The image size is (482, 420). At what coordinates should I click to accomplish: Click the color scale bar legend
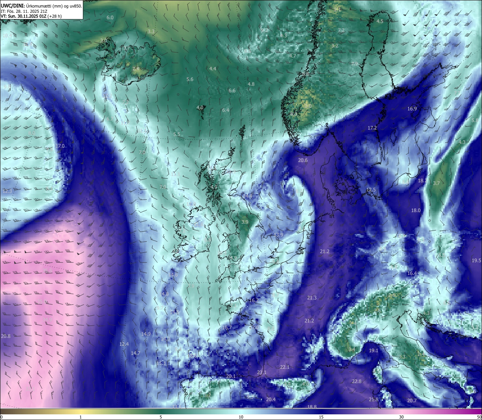(x=241, y=411)
